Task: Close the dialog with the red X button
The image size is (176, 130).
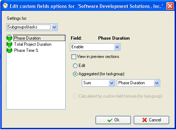Action: click(170, 6)
